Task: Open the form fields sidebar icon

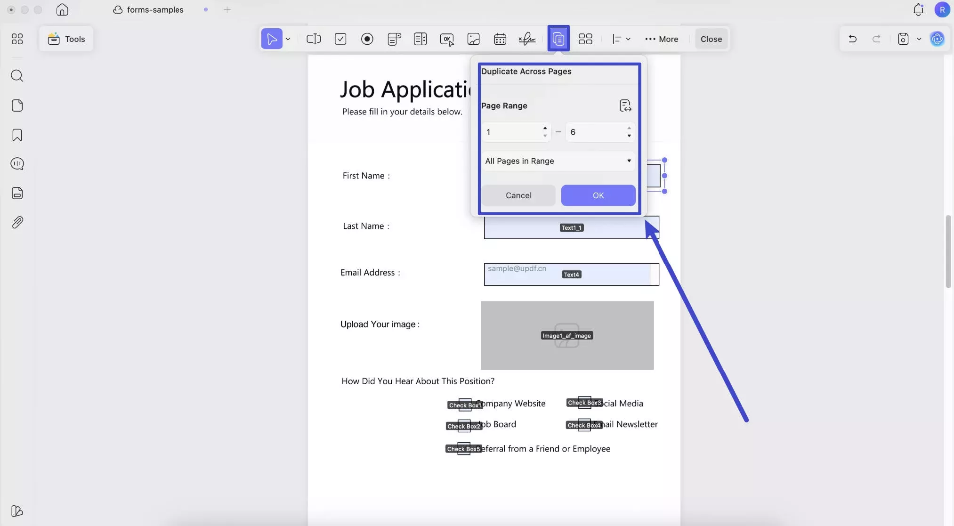Action: click(x=17, y=193)
